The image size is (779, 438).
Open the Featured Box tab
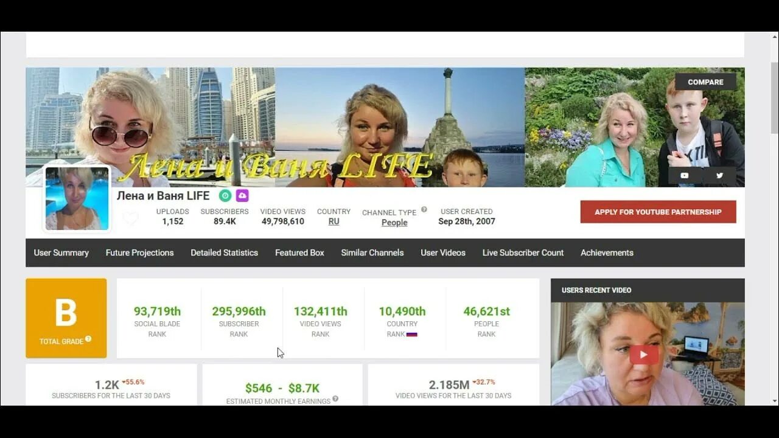[x=299, y=252]
